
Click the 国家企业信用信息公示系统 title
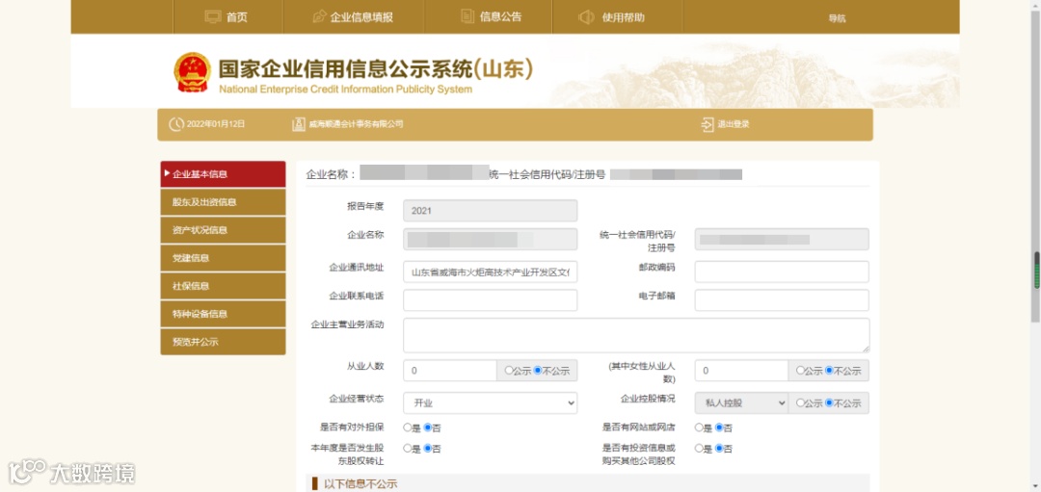click(x=375, y=69)
